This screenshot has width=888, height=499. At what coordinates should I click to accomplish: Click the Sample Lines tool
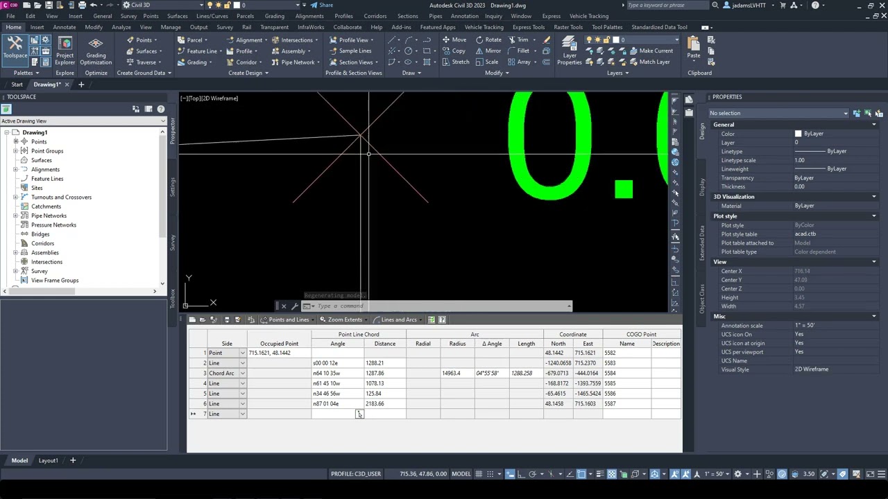pyautogui.click(x=350, y=51)
